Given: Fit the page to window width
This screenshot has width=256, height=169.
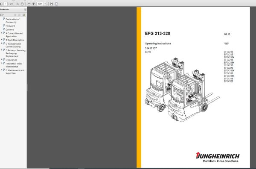Looking at the screenshot, I should coord(52,4).
